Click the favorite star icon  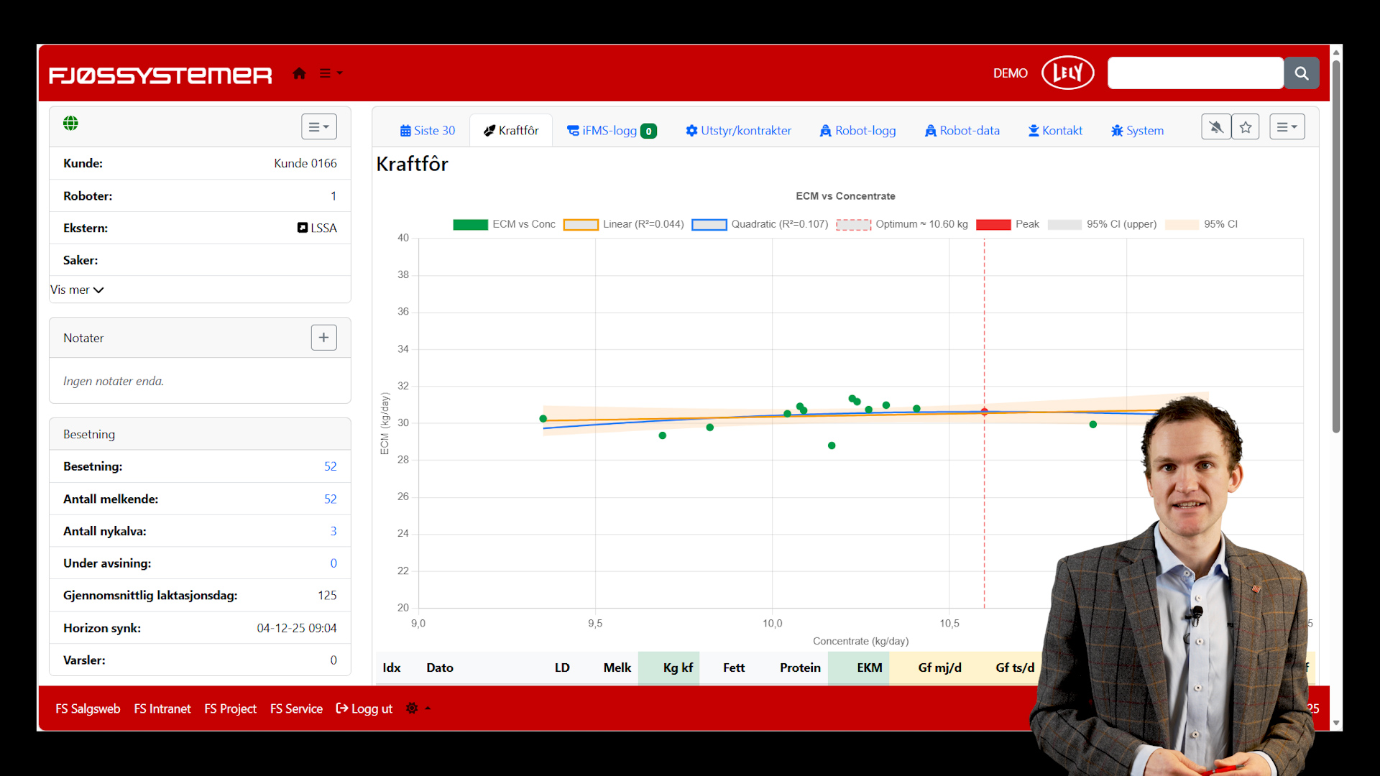click(1246, 127)
